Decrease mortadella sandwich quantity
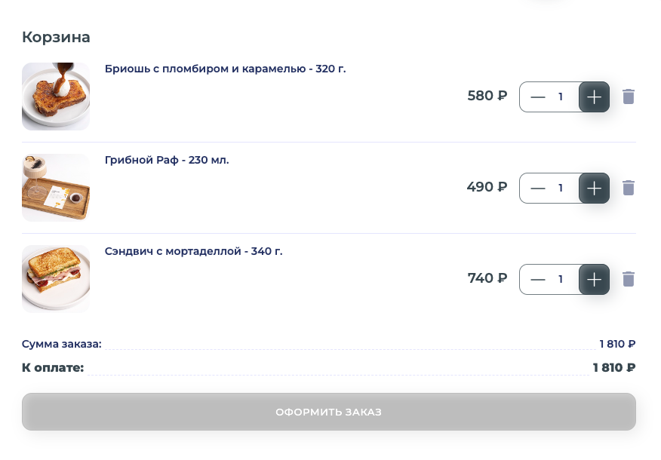The height and width of the screenshot is (460, 661). [x=537, y=279]
